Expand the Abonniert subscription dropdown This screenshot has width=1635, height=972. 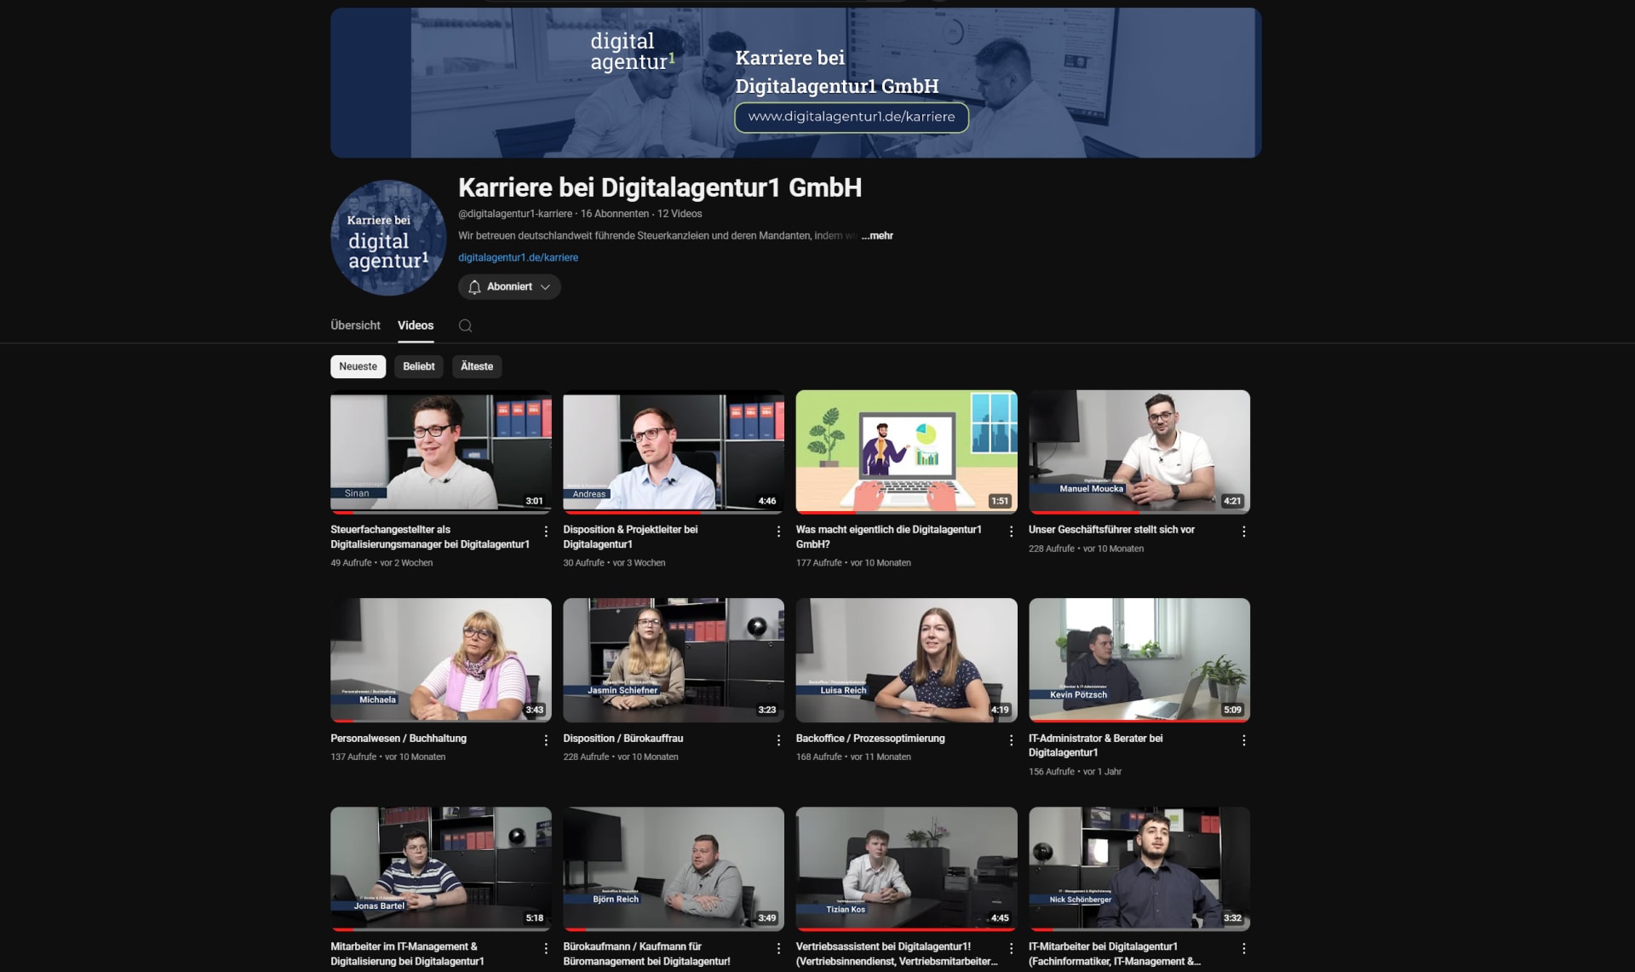pos(509,287)
